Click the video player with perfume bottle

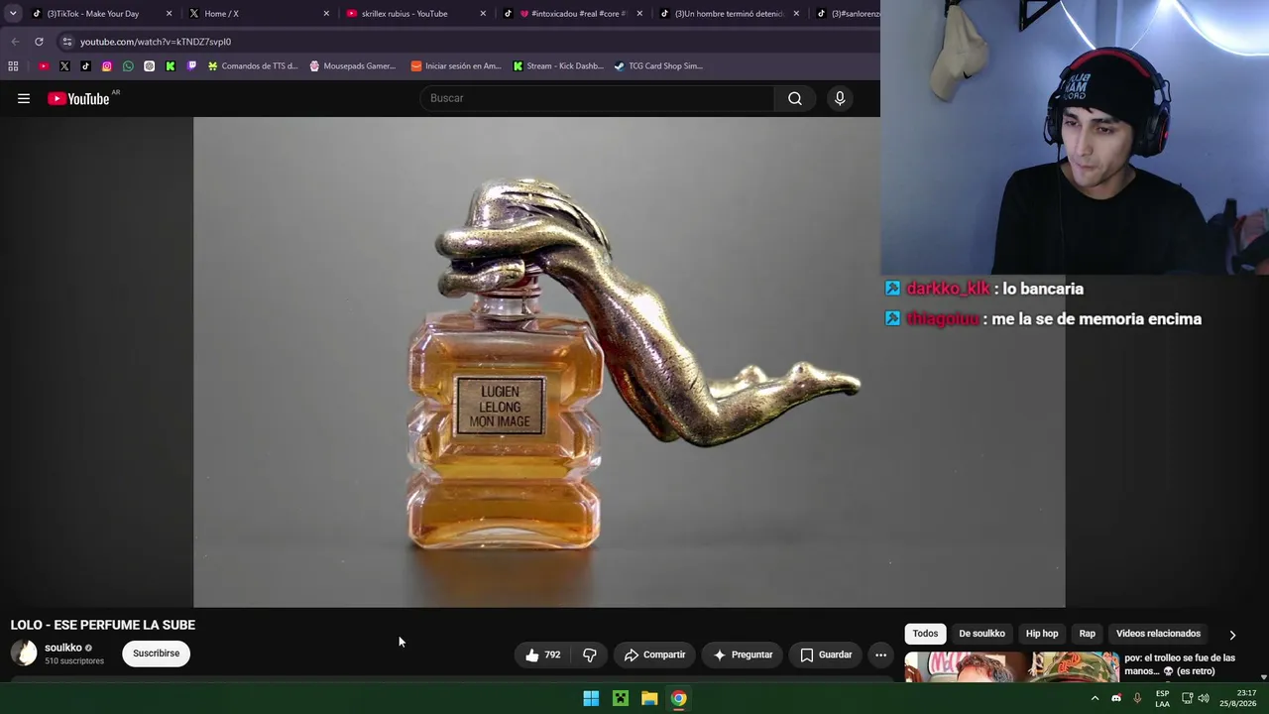pyautogui.click(x=629, y=362)
